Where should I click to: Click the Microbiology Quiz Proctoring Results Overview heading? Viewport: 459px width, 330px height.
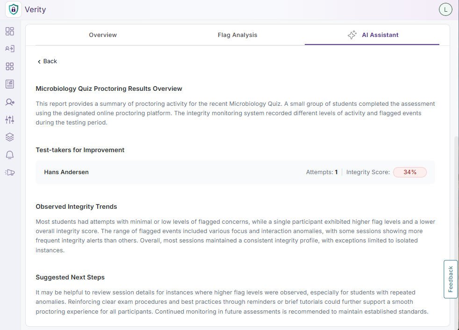click(x=109, y=89)
